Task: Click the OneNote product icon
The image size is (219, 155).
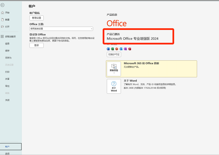Action: [125, 49]
